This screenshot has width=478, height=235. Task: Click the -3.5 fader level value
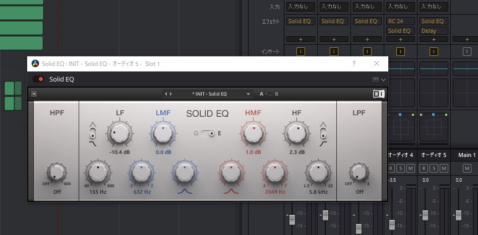[392, 180]
